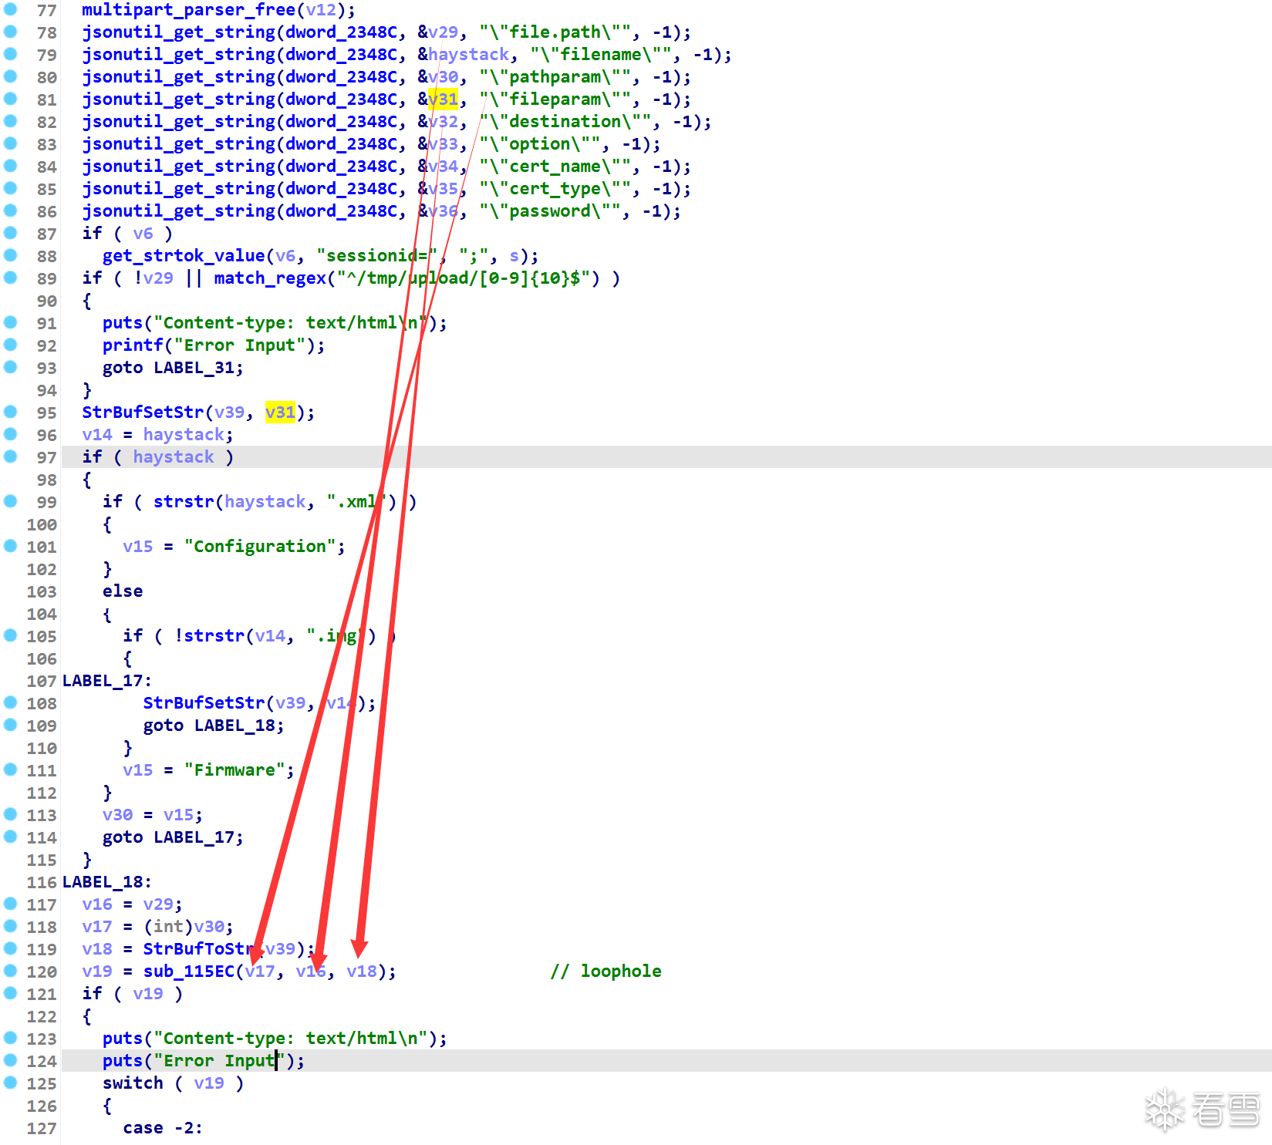Click highlighted v31 on line 95
1272x1145 pixels.
pos(280,413)
